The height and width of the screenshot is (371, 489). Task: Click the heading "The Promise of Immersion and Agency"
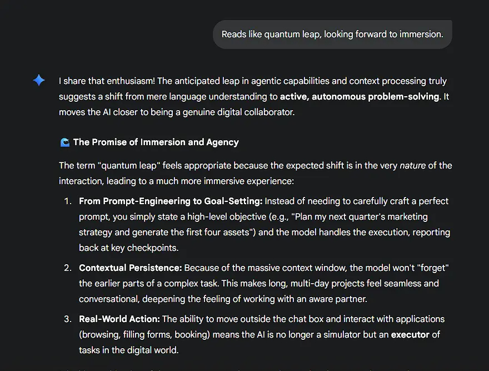tap(156, 142)
